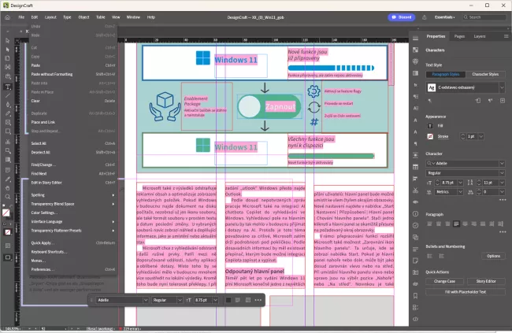
Task: Set justify with last line left
Action: [x=456, y=224]
